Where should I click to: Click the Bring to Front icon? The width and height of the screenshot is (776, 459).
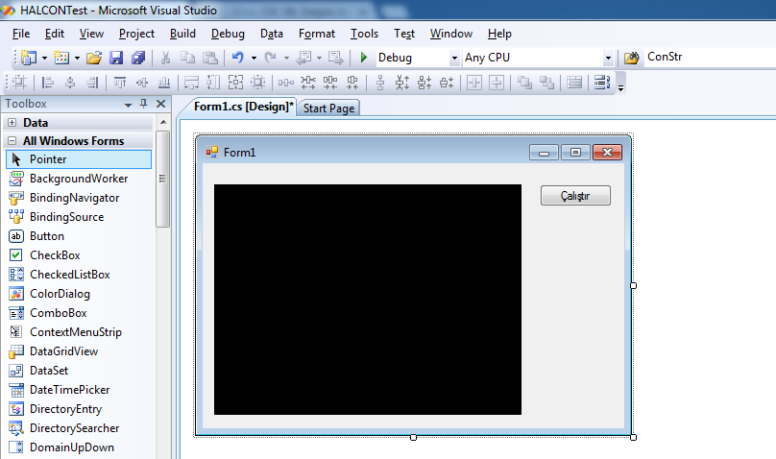tap(524, 83)
